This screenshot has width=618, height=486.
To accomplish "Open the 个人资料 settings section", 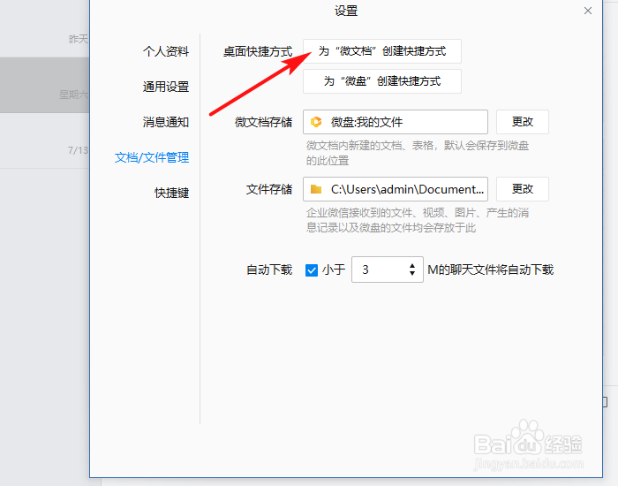I will click(x=166, y=51).
